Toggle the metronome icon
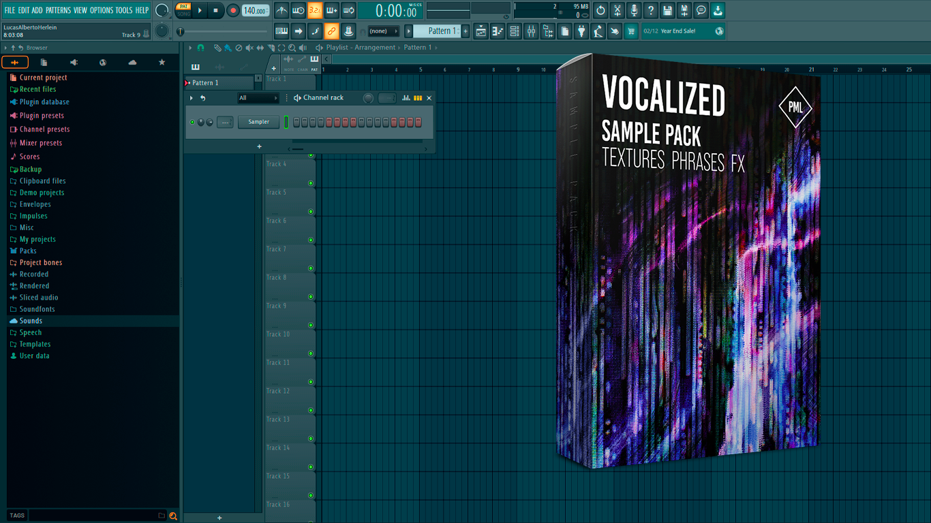Image resolution: width=931 pixels, height=523 pixels. (x=281, y=10)
